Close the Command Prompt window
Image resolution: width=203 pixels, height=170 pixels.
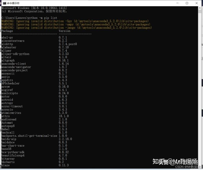click(x=197, y=3)
